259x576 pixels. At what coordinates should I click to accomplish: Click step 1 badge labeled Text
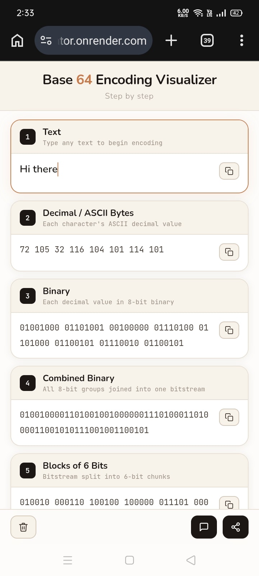tap(27, 137)
